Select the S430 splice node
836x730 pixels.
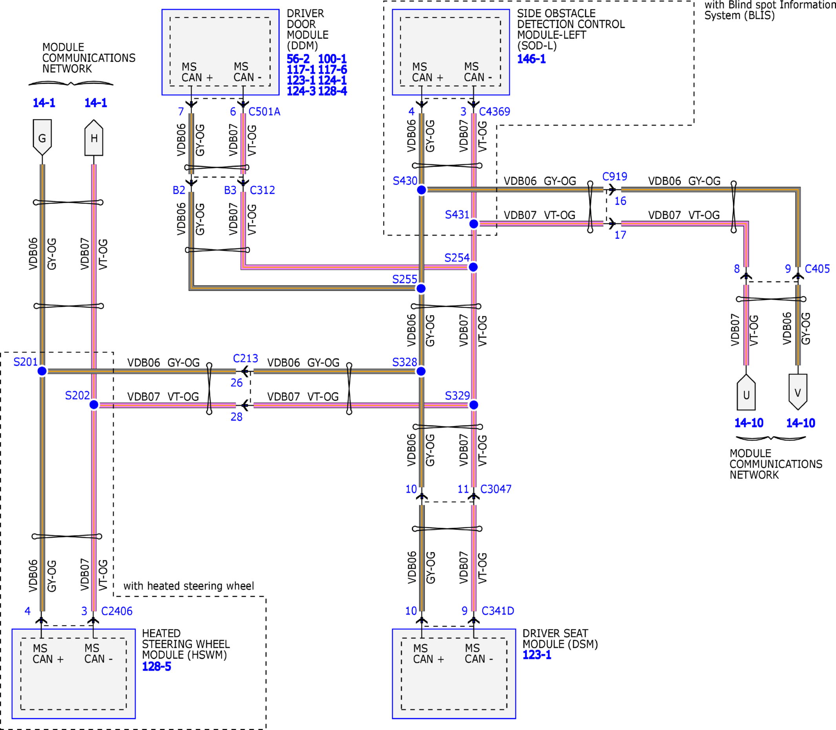click(x=421, y=190)
